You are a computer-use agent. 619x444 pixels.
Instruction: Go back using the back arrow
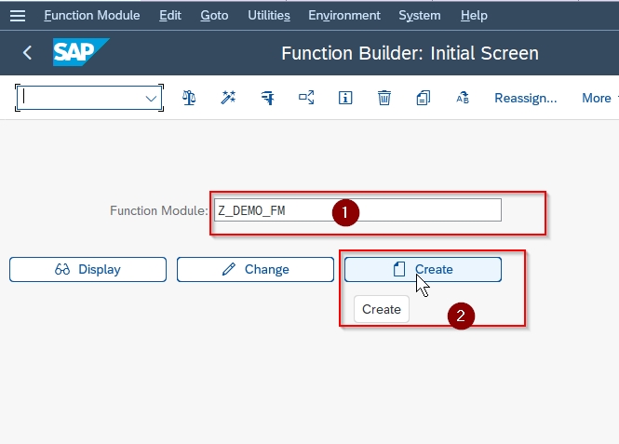27,52
